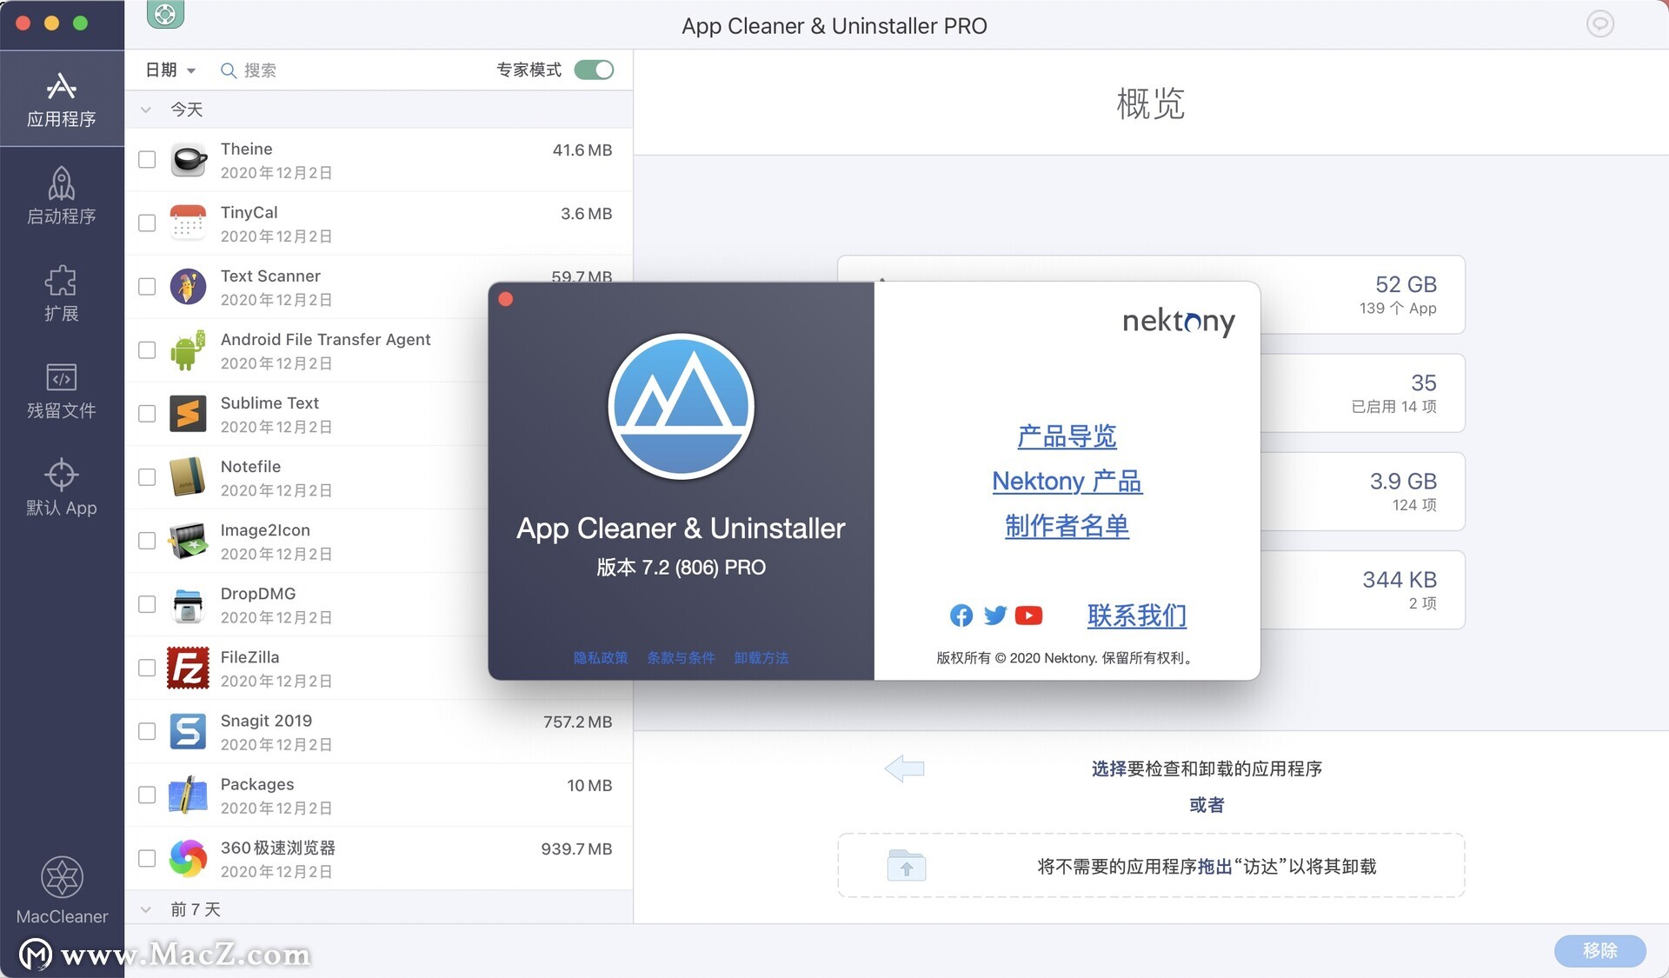Open the Startup Programs (启动程序) tab
The width and height of the screenshot is (1669, 978).
pos(61,196)
